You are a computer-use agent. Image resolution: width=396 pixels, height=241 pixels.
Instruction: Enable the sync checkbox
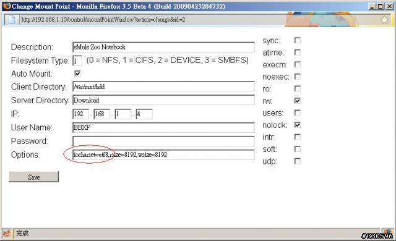point(298,40)
